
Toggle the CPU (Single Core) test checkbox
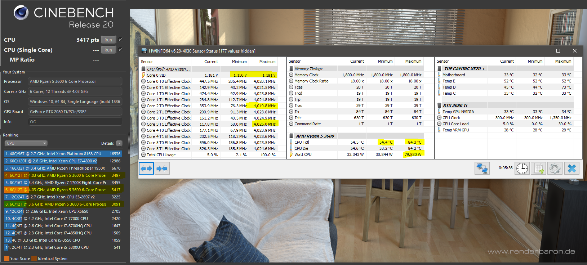point(120,50)
